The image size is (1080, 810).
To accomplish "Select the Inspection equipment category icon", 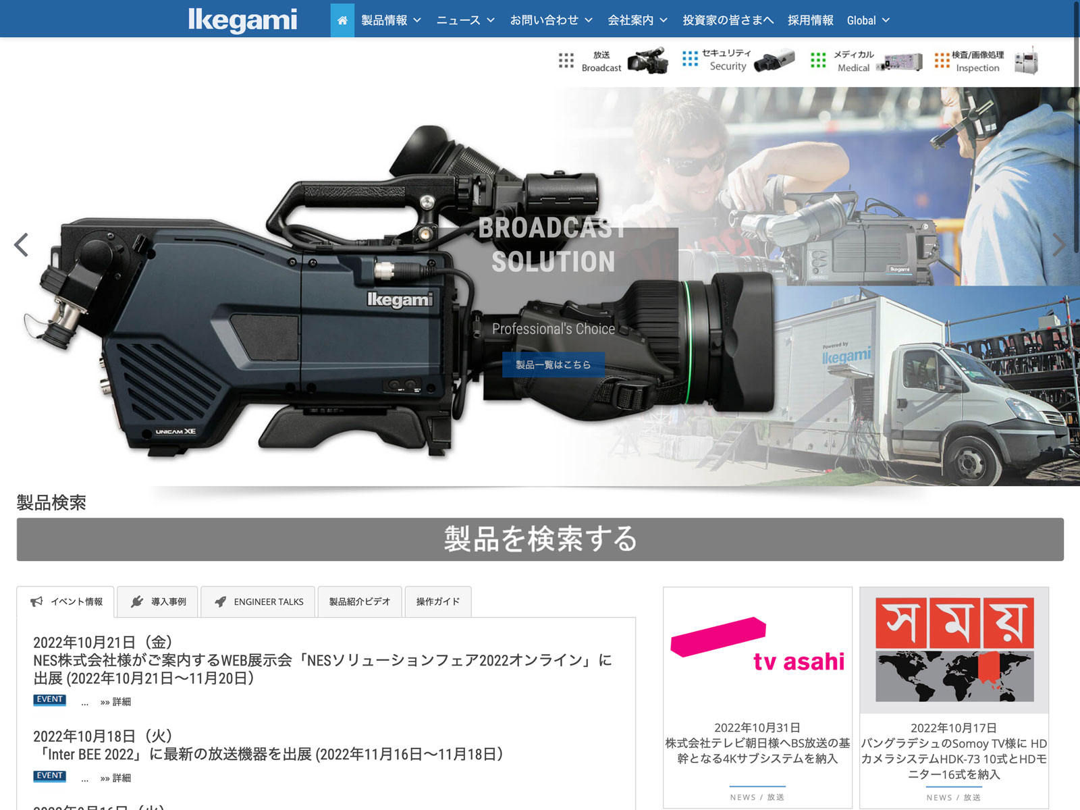I will coord(1025,61).
